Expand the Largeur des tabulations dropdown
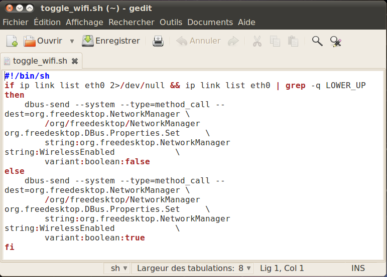The height and width of the screenshot is (277, 387). click(195, 268)
